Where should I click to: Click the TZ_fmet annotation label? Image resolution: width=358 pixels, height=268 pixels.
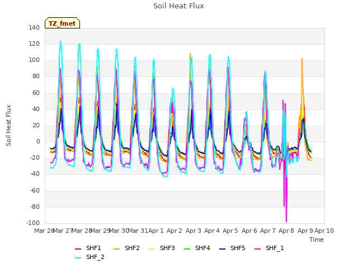coord(62,23)
